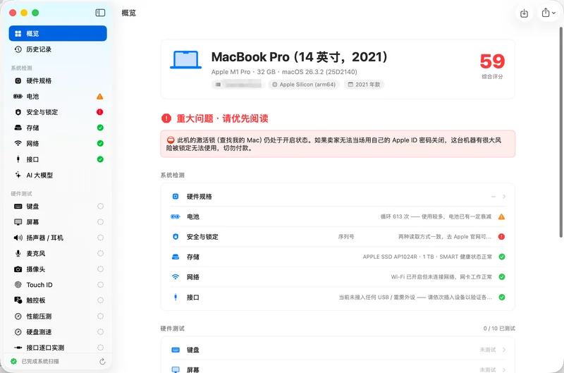Click the green check in main 接口 row

(502, 297)
